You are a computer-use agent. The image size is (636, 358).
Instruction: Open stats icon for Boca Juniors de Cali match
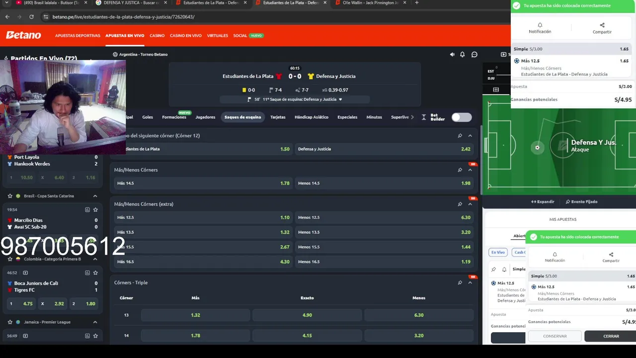[x=87, y=273]
